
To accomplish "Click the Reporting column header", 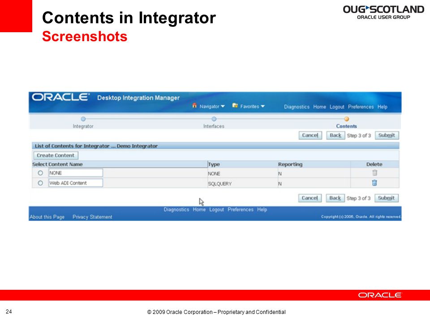I will 290,164.
